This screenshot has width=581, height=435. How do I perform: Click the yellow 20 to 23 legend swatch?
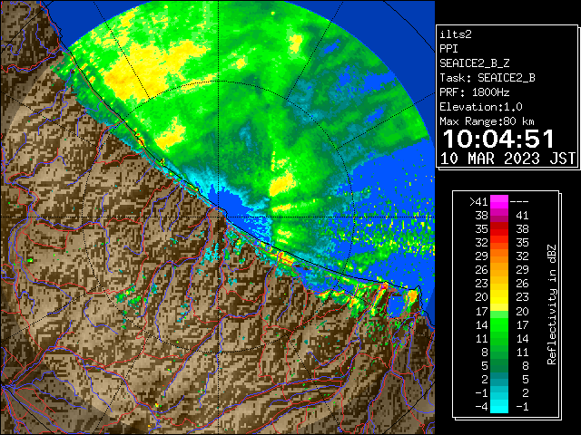pyautogui.click(x=499, y=297)
